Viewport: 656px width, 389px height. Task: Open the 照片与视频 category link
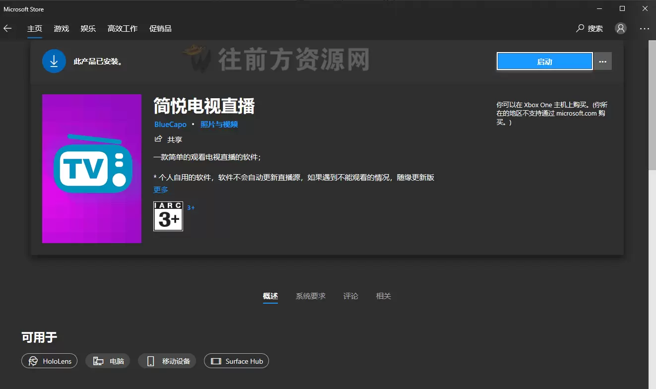(219, 125)
